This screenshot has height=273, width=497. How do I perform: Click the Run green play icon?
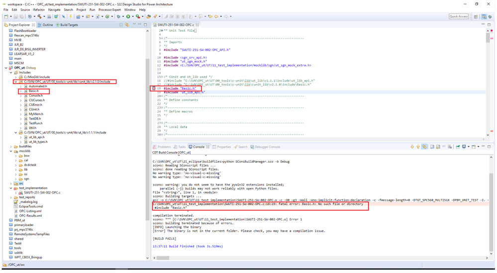pyautogui.click(x=128, y=16)
